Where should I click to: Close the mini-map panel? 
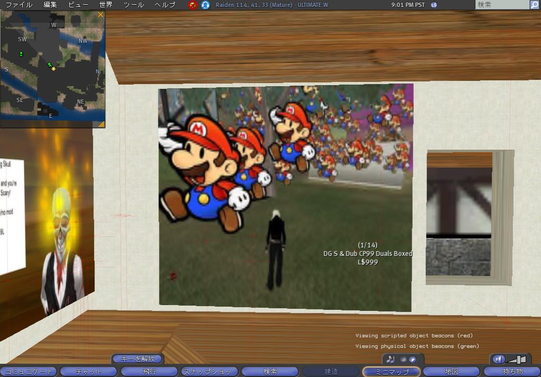coord(100,14)
